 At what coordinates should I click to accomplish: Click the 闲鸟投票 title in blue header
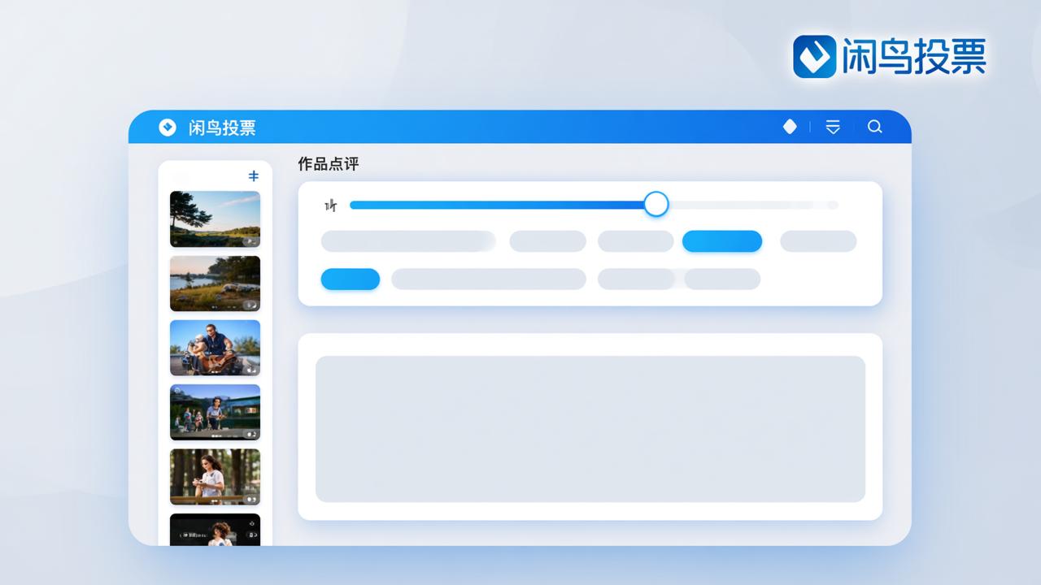pyautogui.click(x=222, y=128)
